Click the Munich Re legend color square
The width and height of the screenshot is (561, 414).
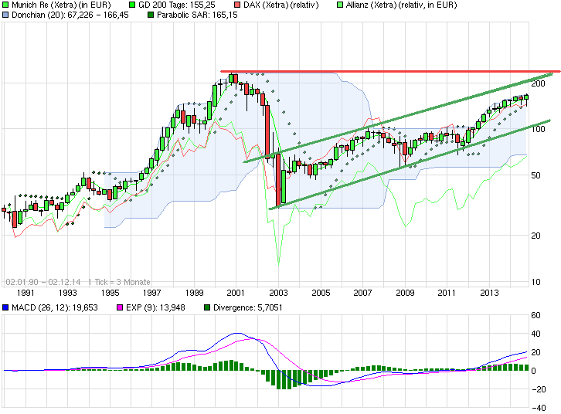(6, 5)
